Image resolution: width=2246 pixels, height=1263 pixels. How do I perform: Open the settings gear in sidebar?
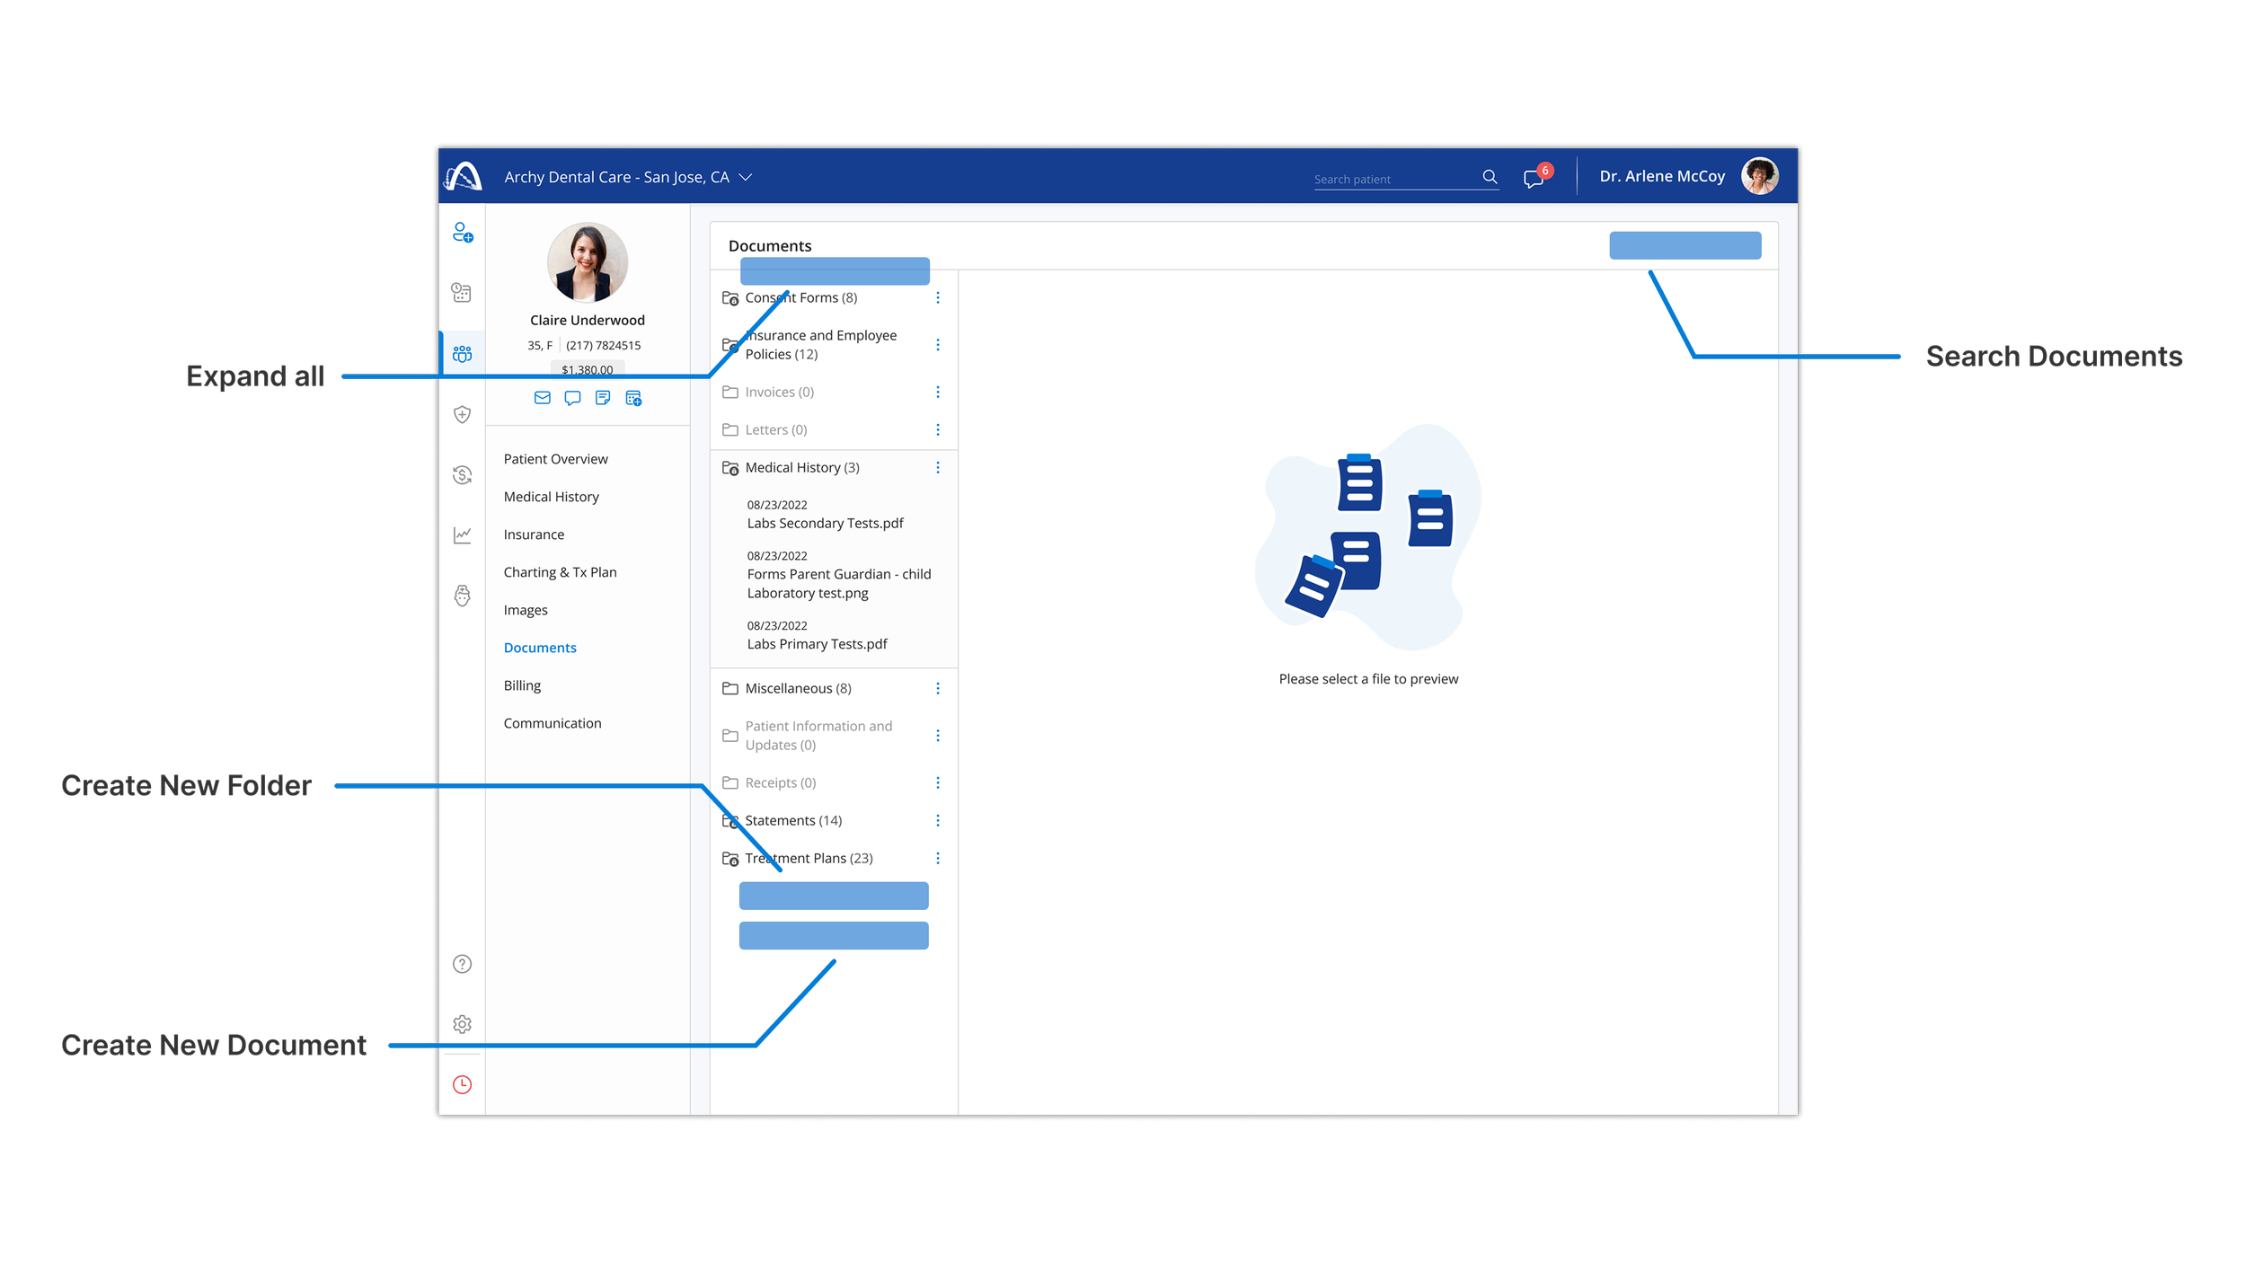(x=462, y=1024)
